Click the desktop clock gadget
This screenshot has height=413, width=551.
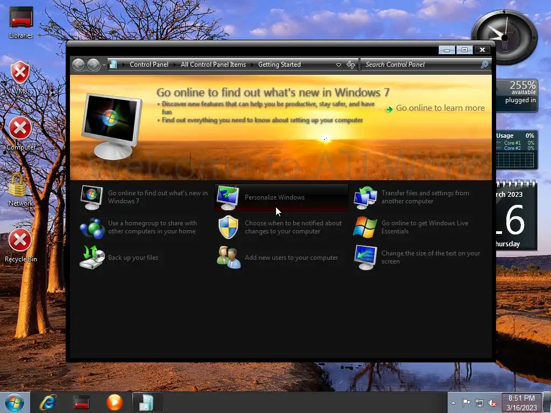[505, 38]
